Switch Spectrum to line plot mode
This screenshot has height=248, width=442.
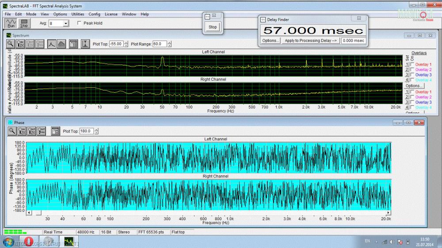point(52,44)
